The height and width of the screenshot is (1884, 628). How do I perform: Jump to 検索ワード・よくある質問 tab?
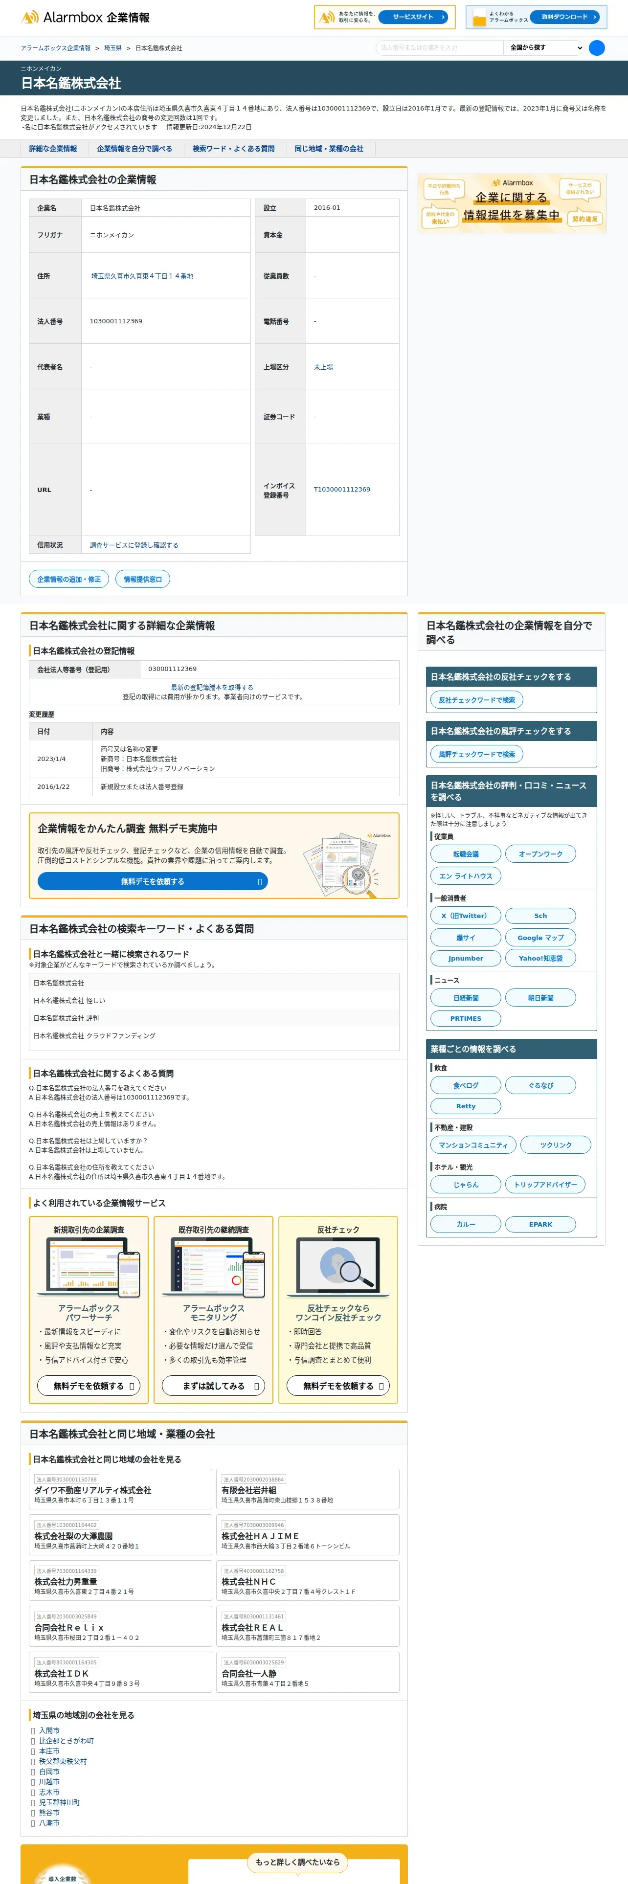233,149
